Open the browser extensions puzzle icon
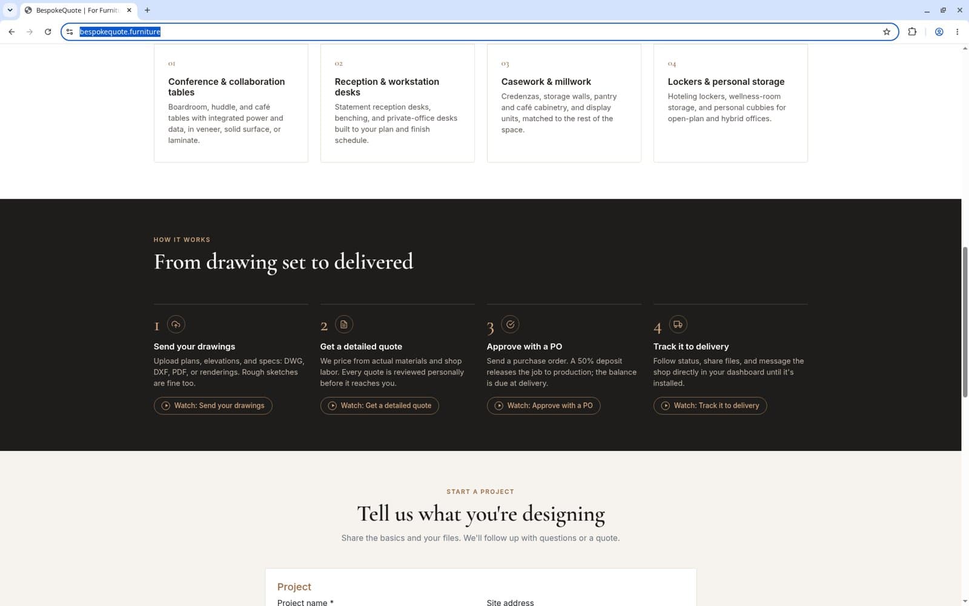Image resolution: width=969 pixels, height=606 pixels. 912,32
